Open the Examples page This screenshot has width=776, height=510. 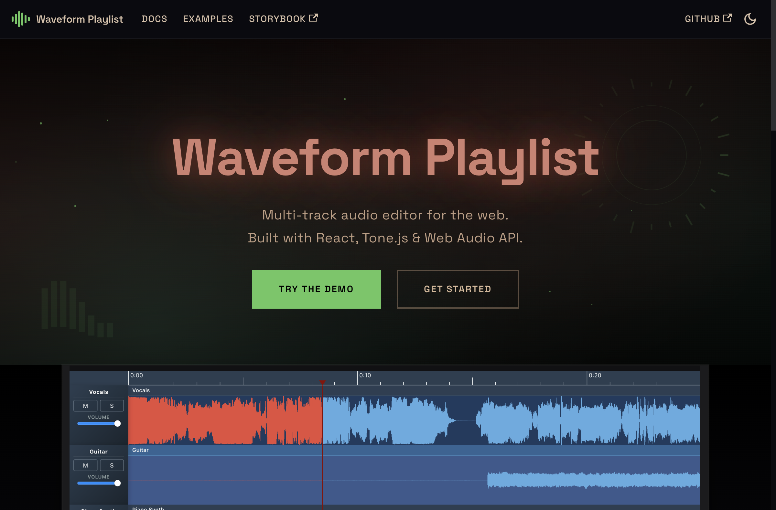208,18
